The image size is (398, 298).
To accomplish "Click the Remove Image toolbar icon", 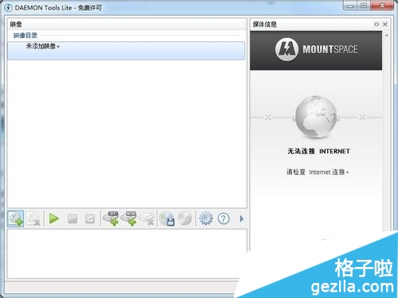I will (x=33, y=219).
